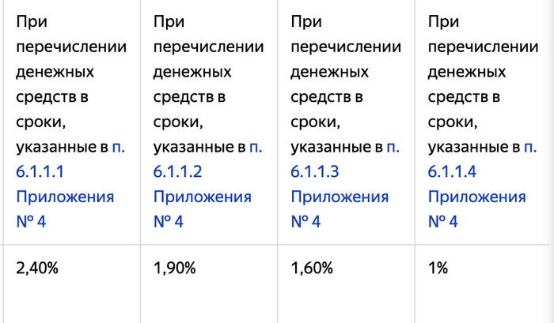Select the 1% rate cell
This screenshot has height=323, width=554.
point(438,268)
